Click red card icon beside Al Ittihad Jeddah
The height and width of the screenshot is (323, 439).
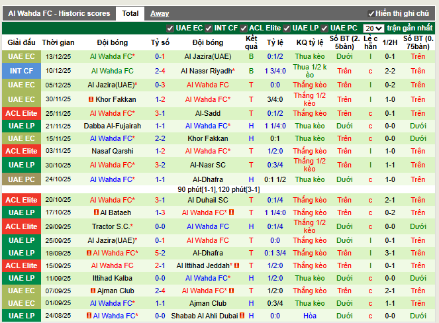pyautogui.click(x=236, y=265)
